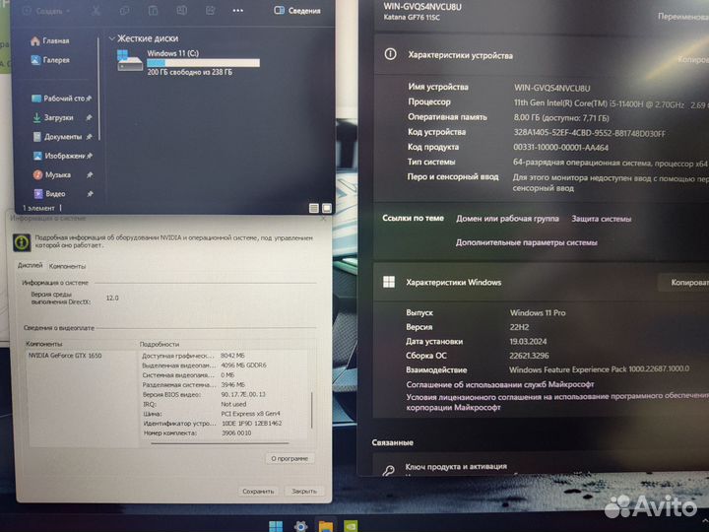The width and height of the screenshot is (709, 532).
Task: Click the Cut scissors icon in Explorer toolbar
Action: pyautogui.click(x=96, y=11)
